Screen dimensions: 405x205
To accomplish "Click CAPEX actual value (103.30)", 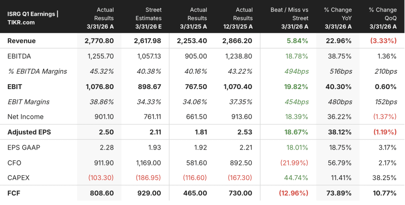I will click(x=101, y=178).
